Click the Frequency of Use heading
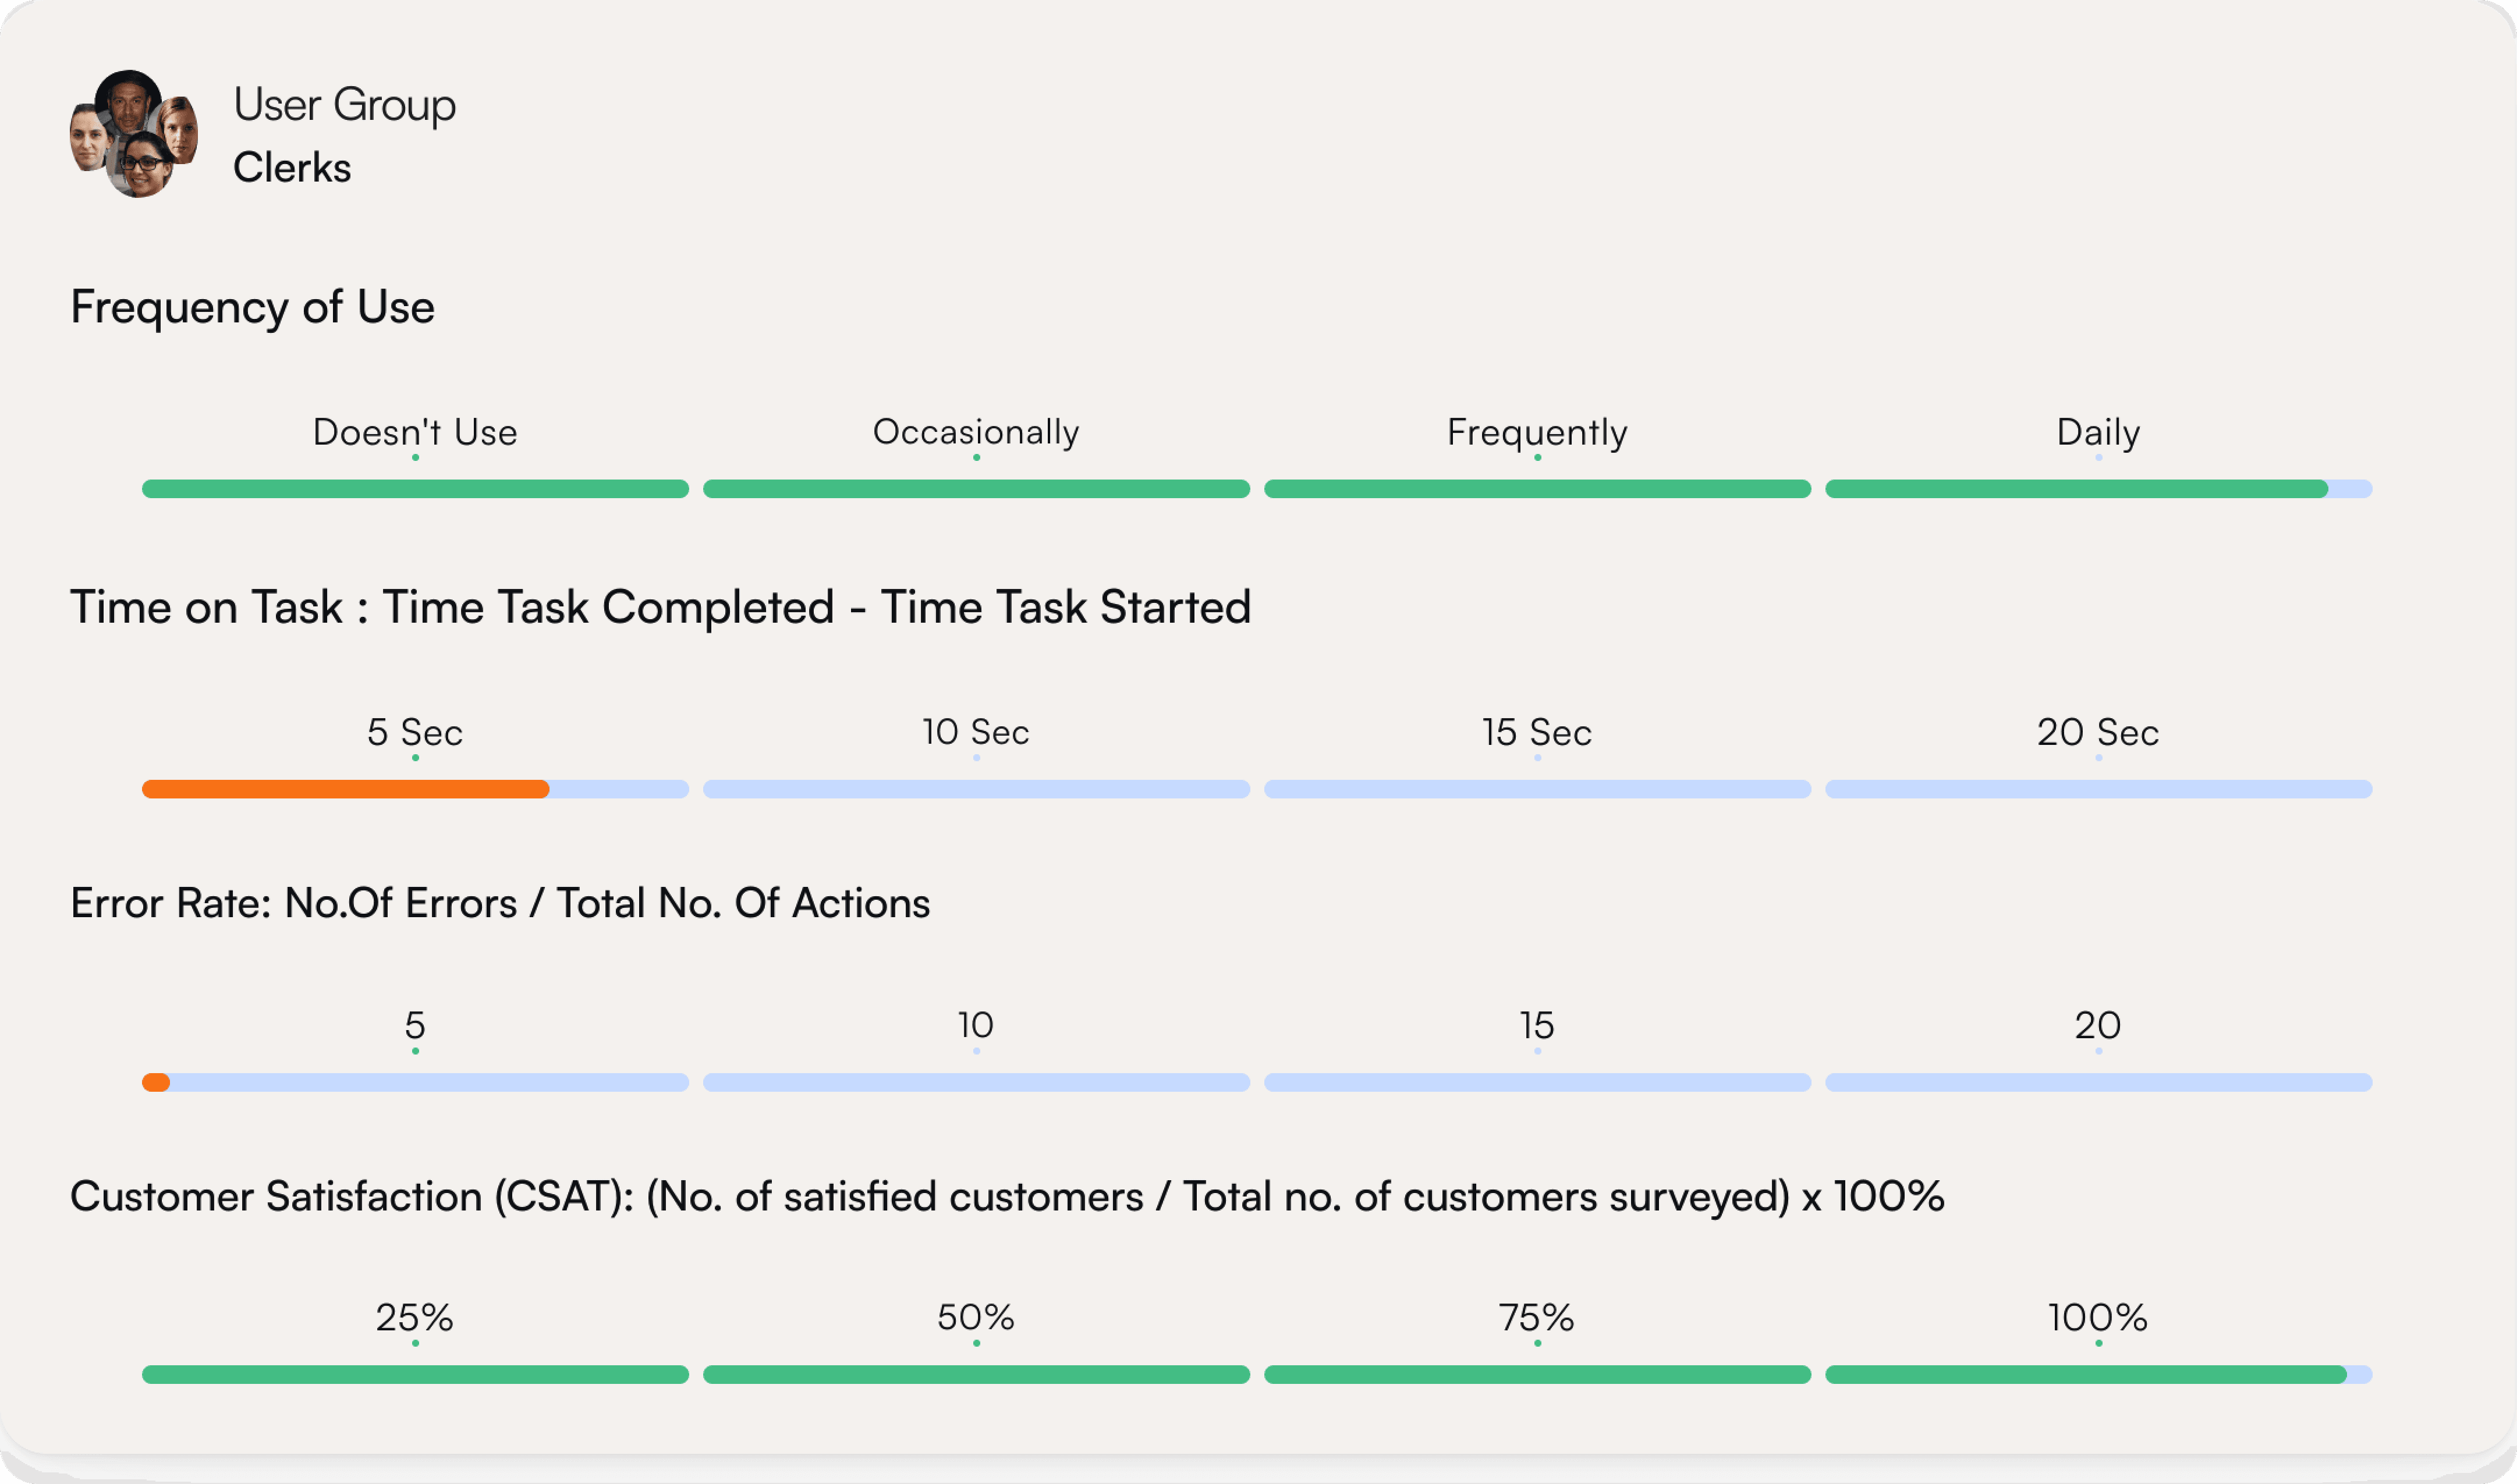This screenshot has width=2517, height=1484. point(252,307)
